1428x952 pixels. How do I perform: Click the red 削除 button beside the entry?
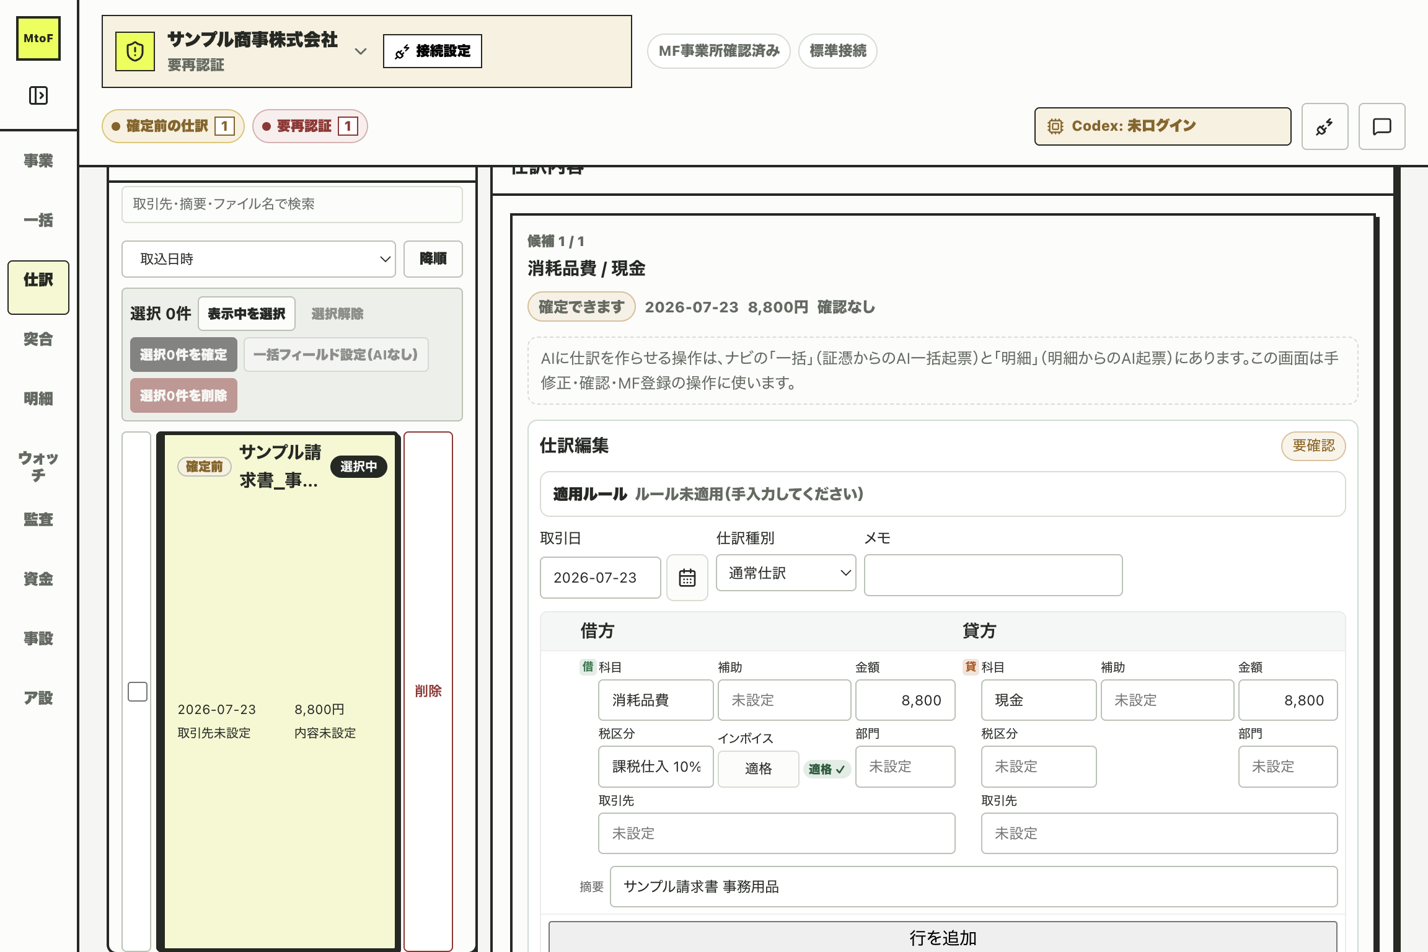tap(428, 692)
